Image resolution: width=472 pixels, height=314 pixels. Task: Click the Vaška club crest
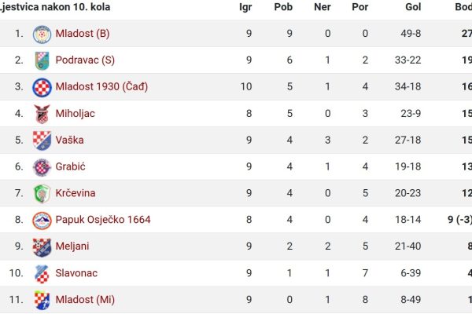pyautogui.click(x=42, y=141)
